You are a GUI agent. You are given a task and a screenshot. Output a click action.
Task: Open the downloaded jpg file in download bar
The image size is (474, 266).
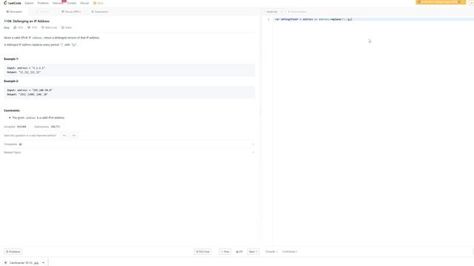[x=21, y=263]
